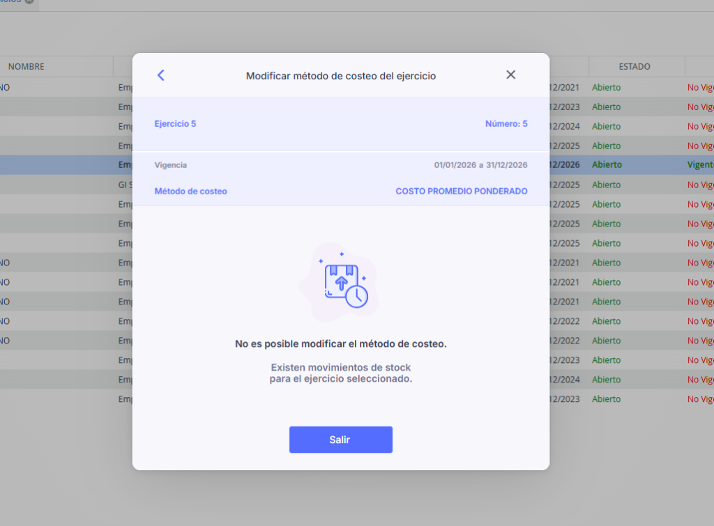Click the 'No es posible modificar' error message
Viewport: 714px width, 526px height.
point(340,344)
